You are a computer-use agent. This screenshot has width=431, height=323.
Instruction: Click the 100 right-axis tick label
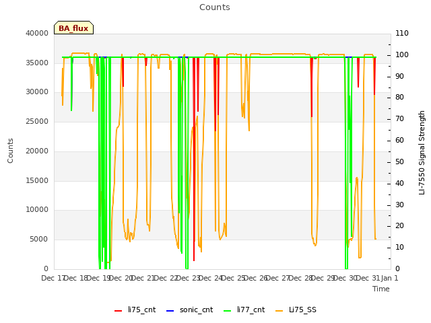coord(402,55)
